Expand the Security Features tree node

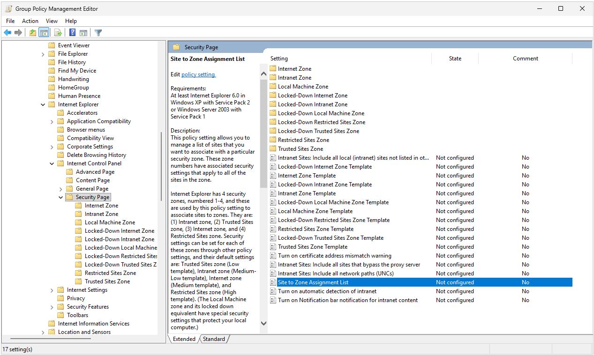click(x=52, y=307)
